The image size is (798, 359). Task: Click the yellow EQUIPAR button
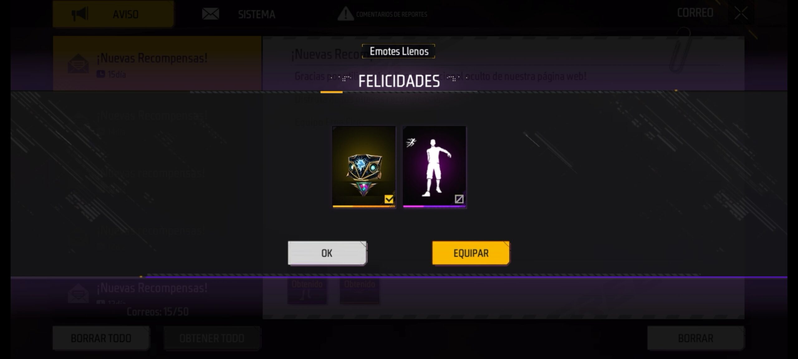coord(471,253)
